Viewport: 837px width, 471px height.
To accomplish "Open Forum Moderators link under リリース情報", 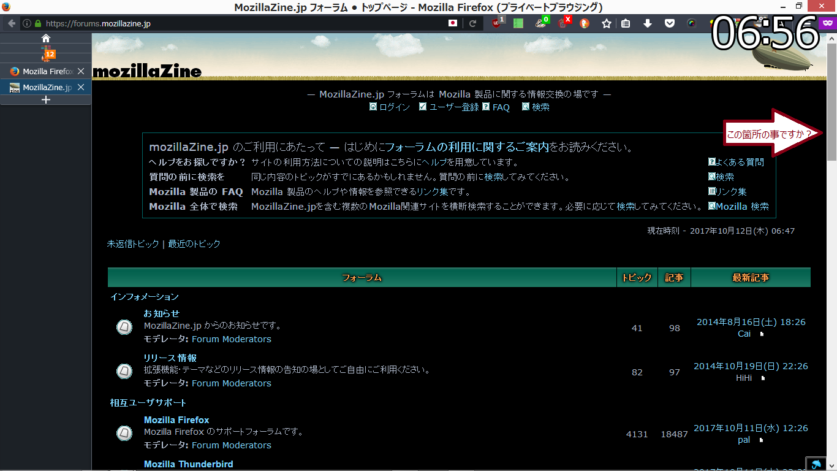I will point(232,383).
